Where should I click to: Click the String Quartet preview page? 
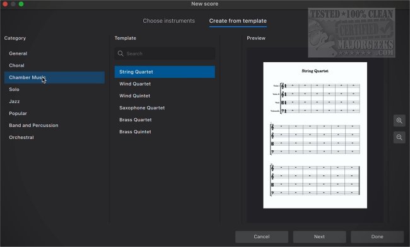coord(315,135)
